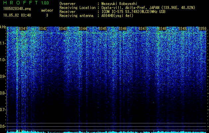Click the 0345 time marker

click(x=103, y=29)
